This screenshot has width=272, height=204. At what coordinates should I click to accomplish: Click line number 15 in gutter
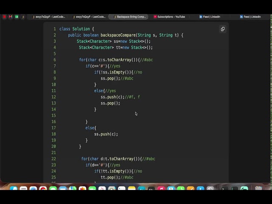(x=54, y=116)
